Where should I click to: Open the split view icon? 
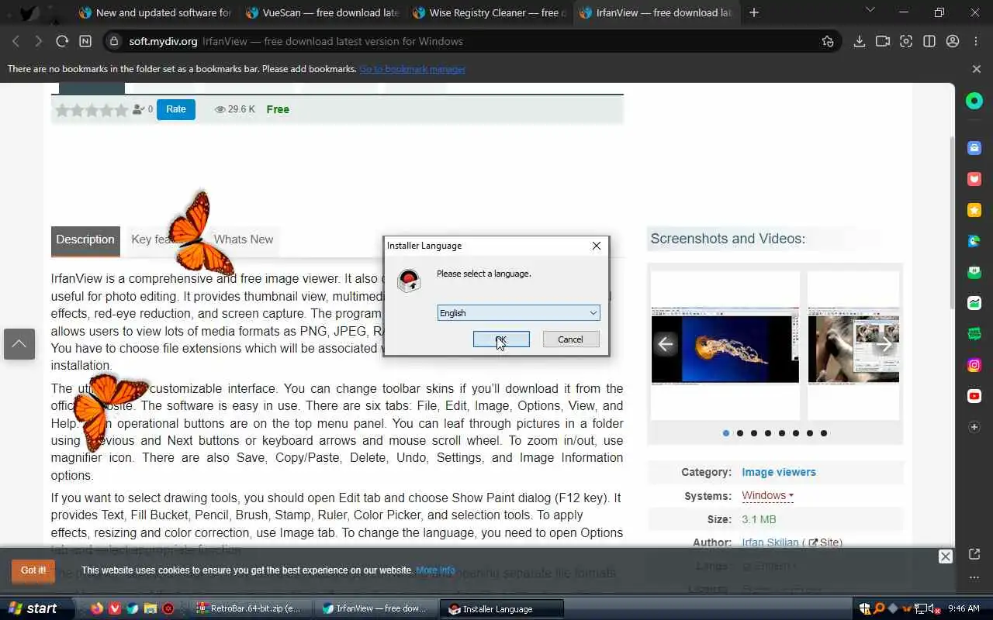pyautogui.click(x=929, y=41)
